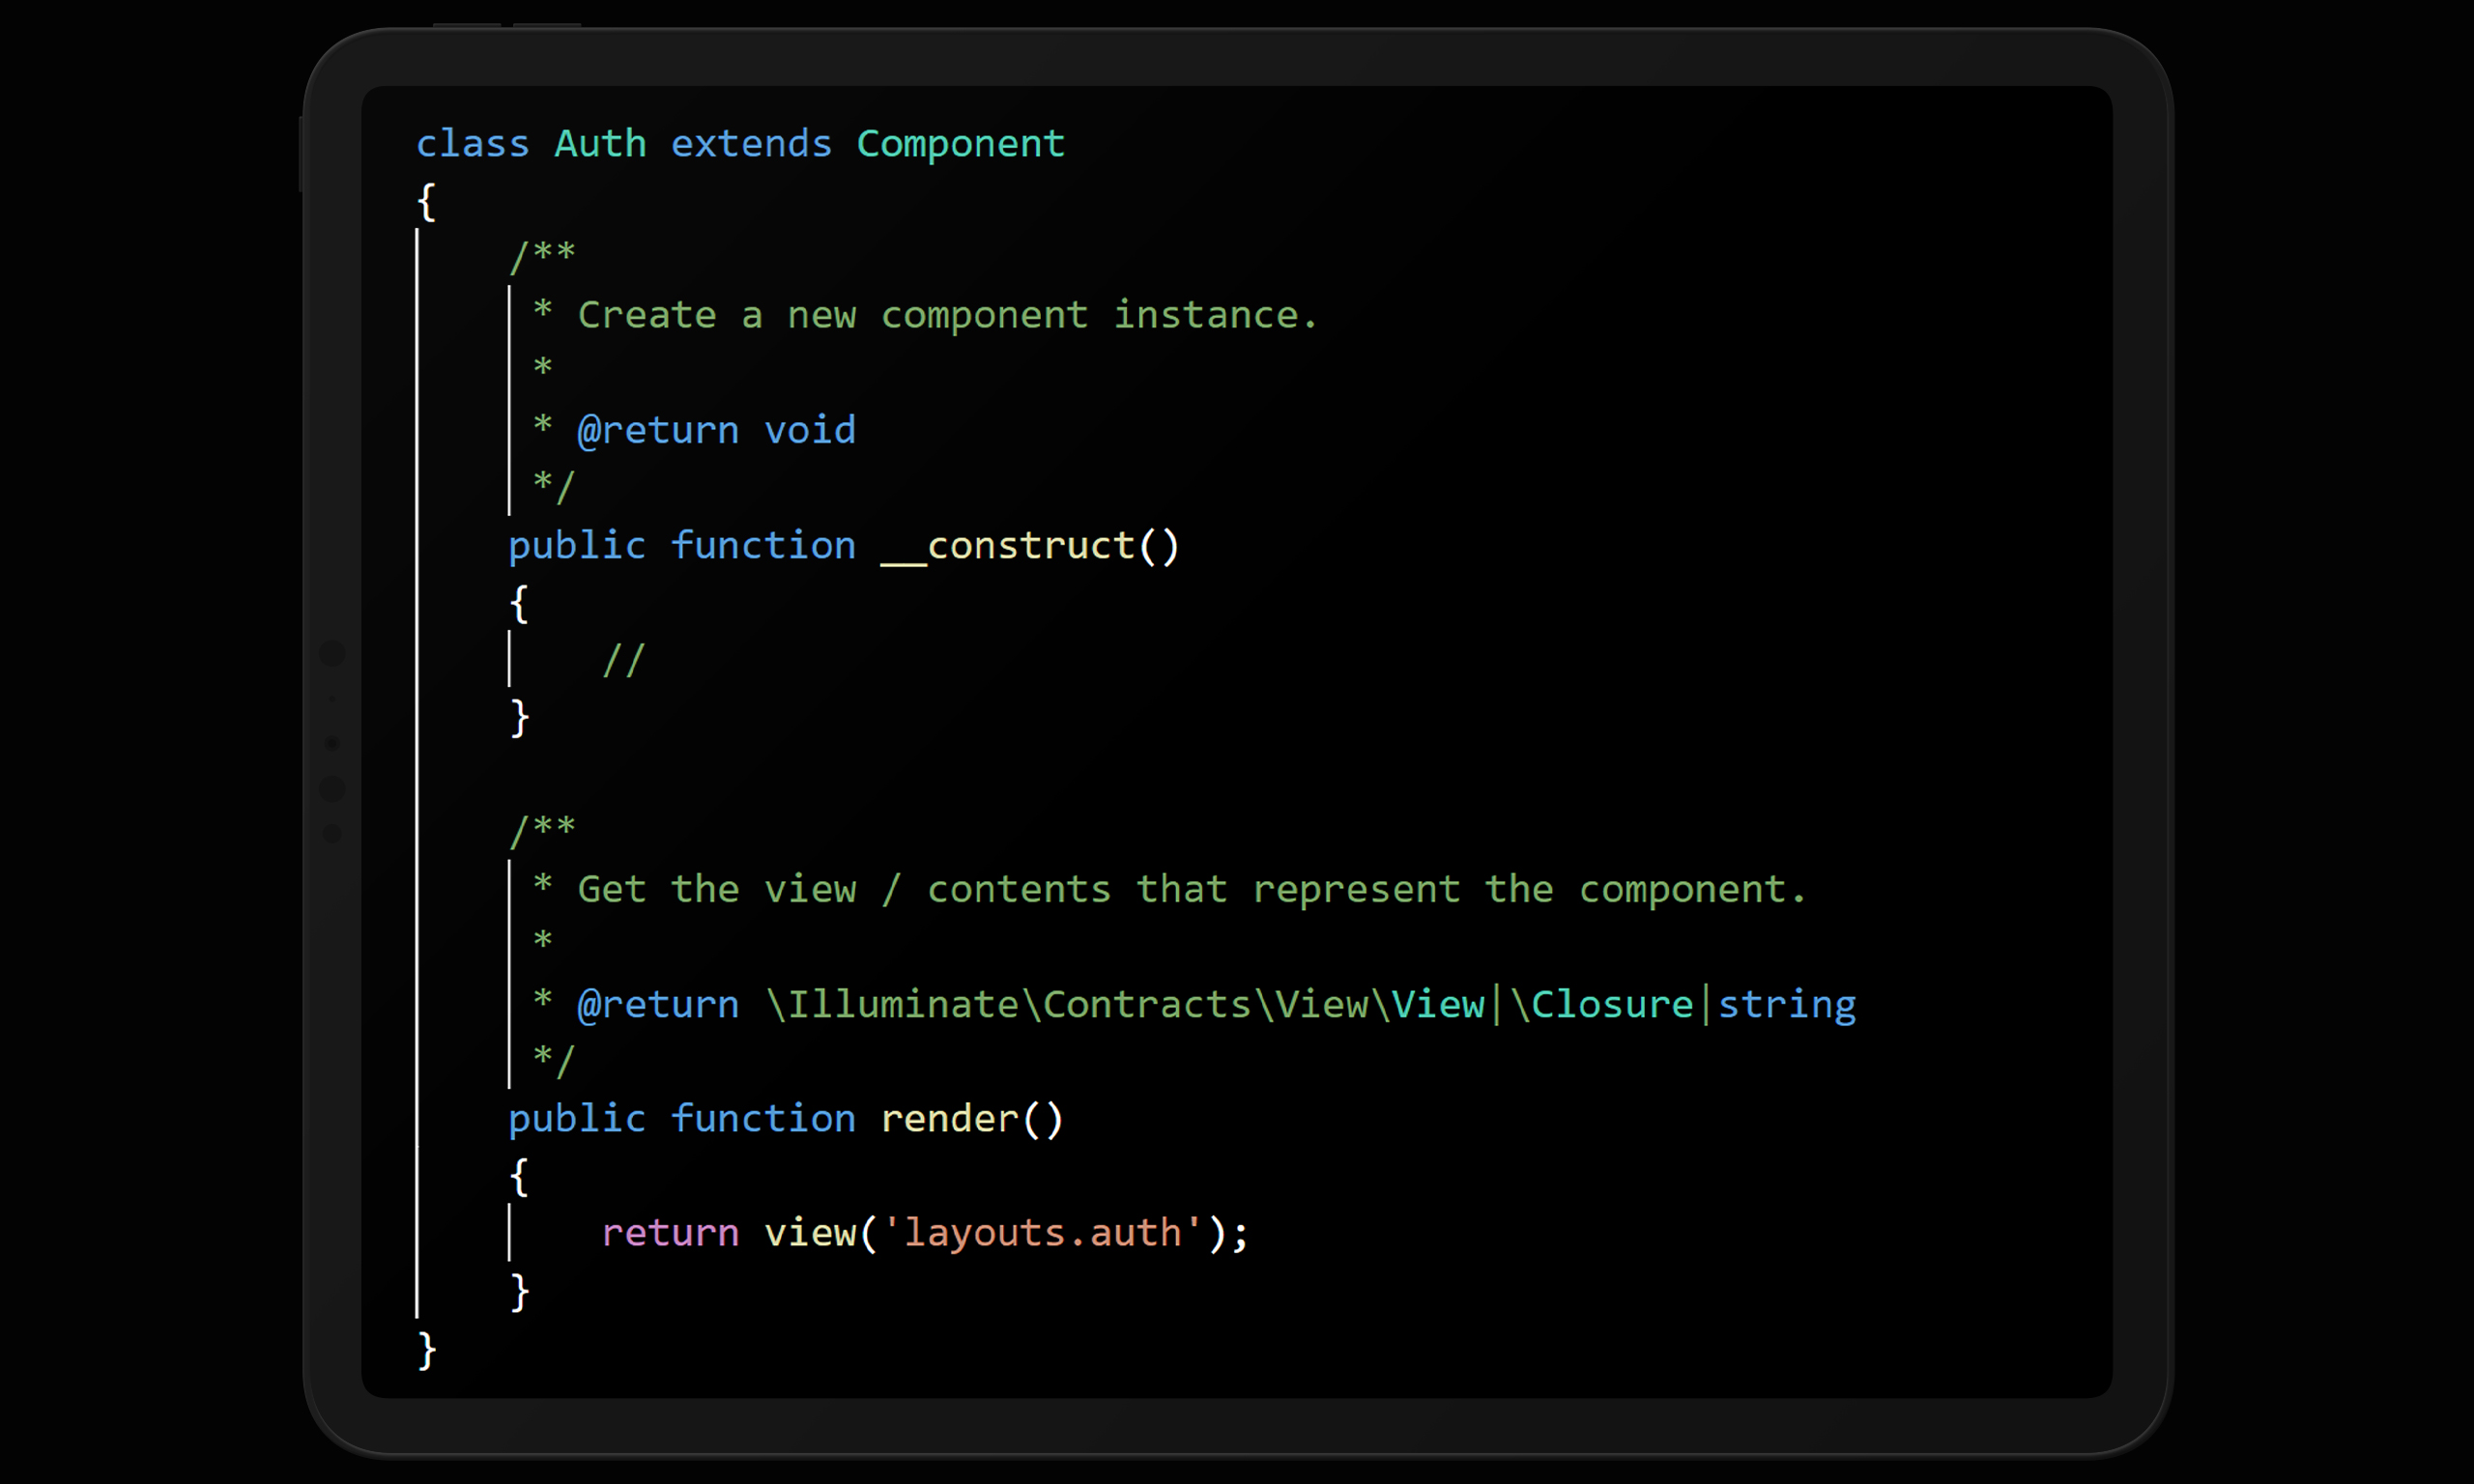
Task: Click the "class" keyword
Action: pyautogui.click(x=472, y=144)
